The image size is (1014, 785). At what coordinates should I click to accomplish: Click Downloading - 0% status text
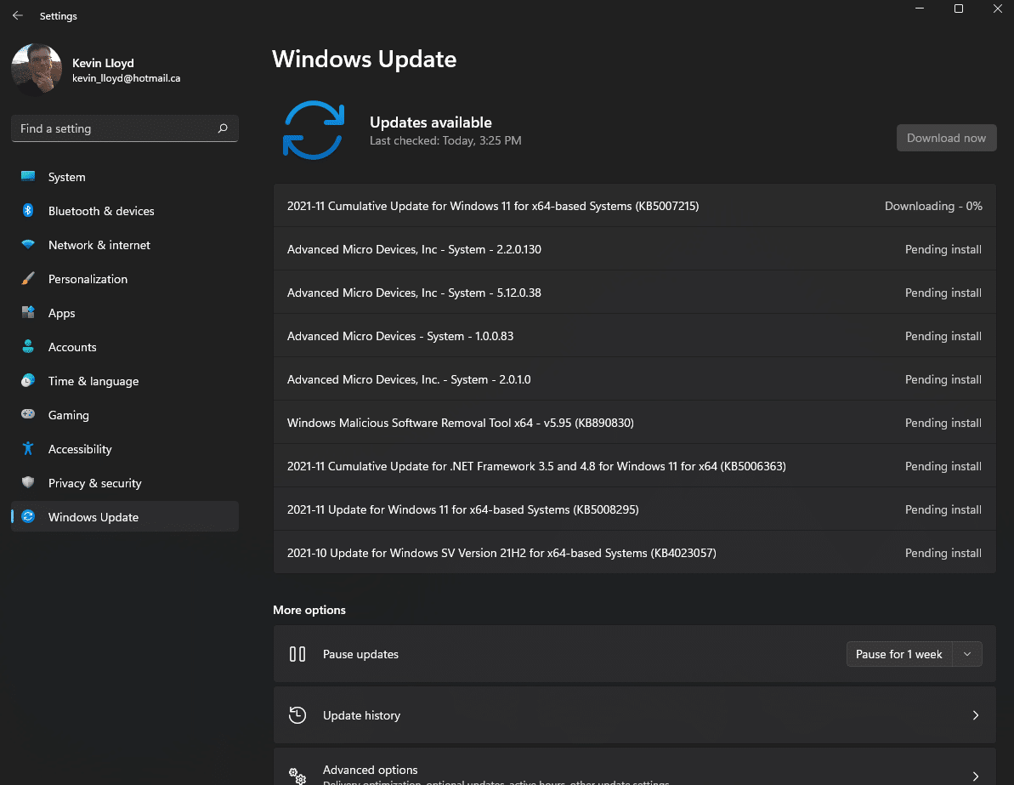pos(933,206)
